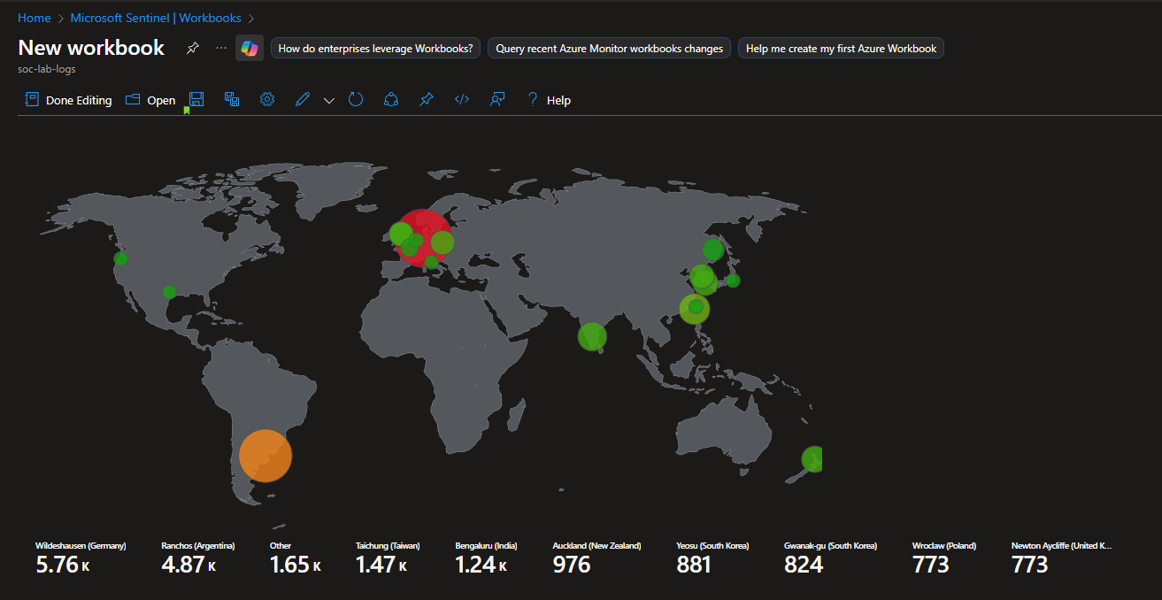This screenshot has width=1162, height=600.
Task: Click Open in the workbook toolbar
Action: point(150,100)
